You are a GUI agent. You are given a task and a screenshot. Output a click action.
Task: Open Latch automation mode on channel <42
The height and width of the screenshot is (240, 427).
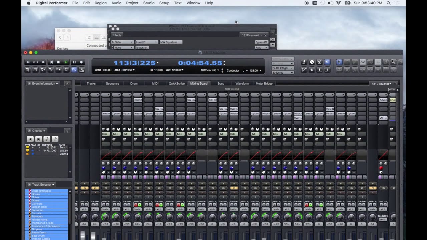click(x=276, y=209)
